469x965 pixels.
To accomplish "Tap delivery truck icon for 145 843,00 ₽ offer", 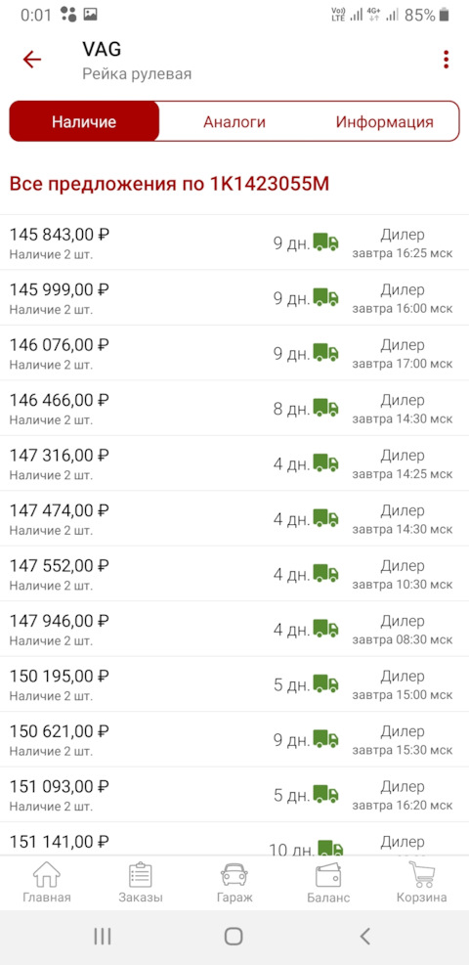I will tap(325, 241).
